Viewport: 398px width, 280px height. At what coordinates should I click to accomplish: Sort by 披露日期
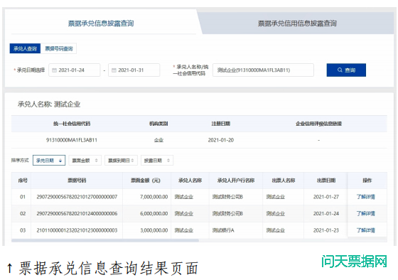[x=157, y=161]
